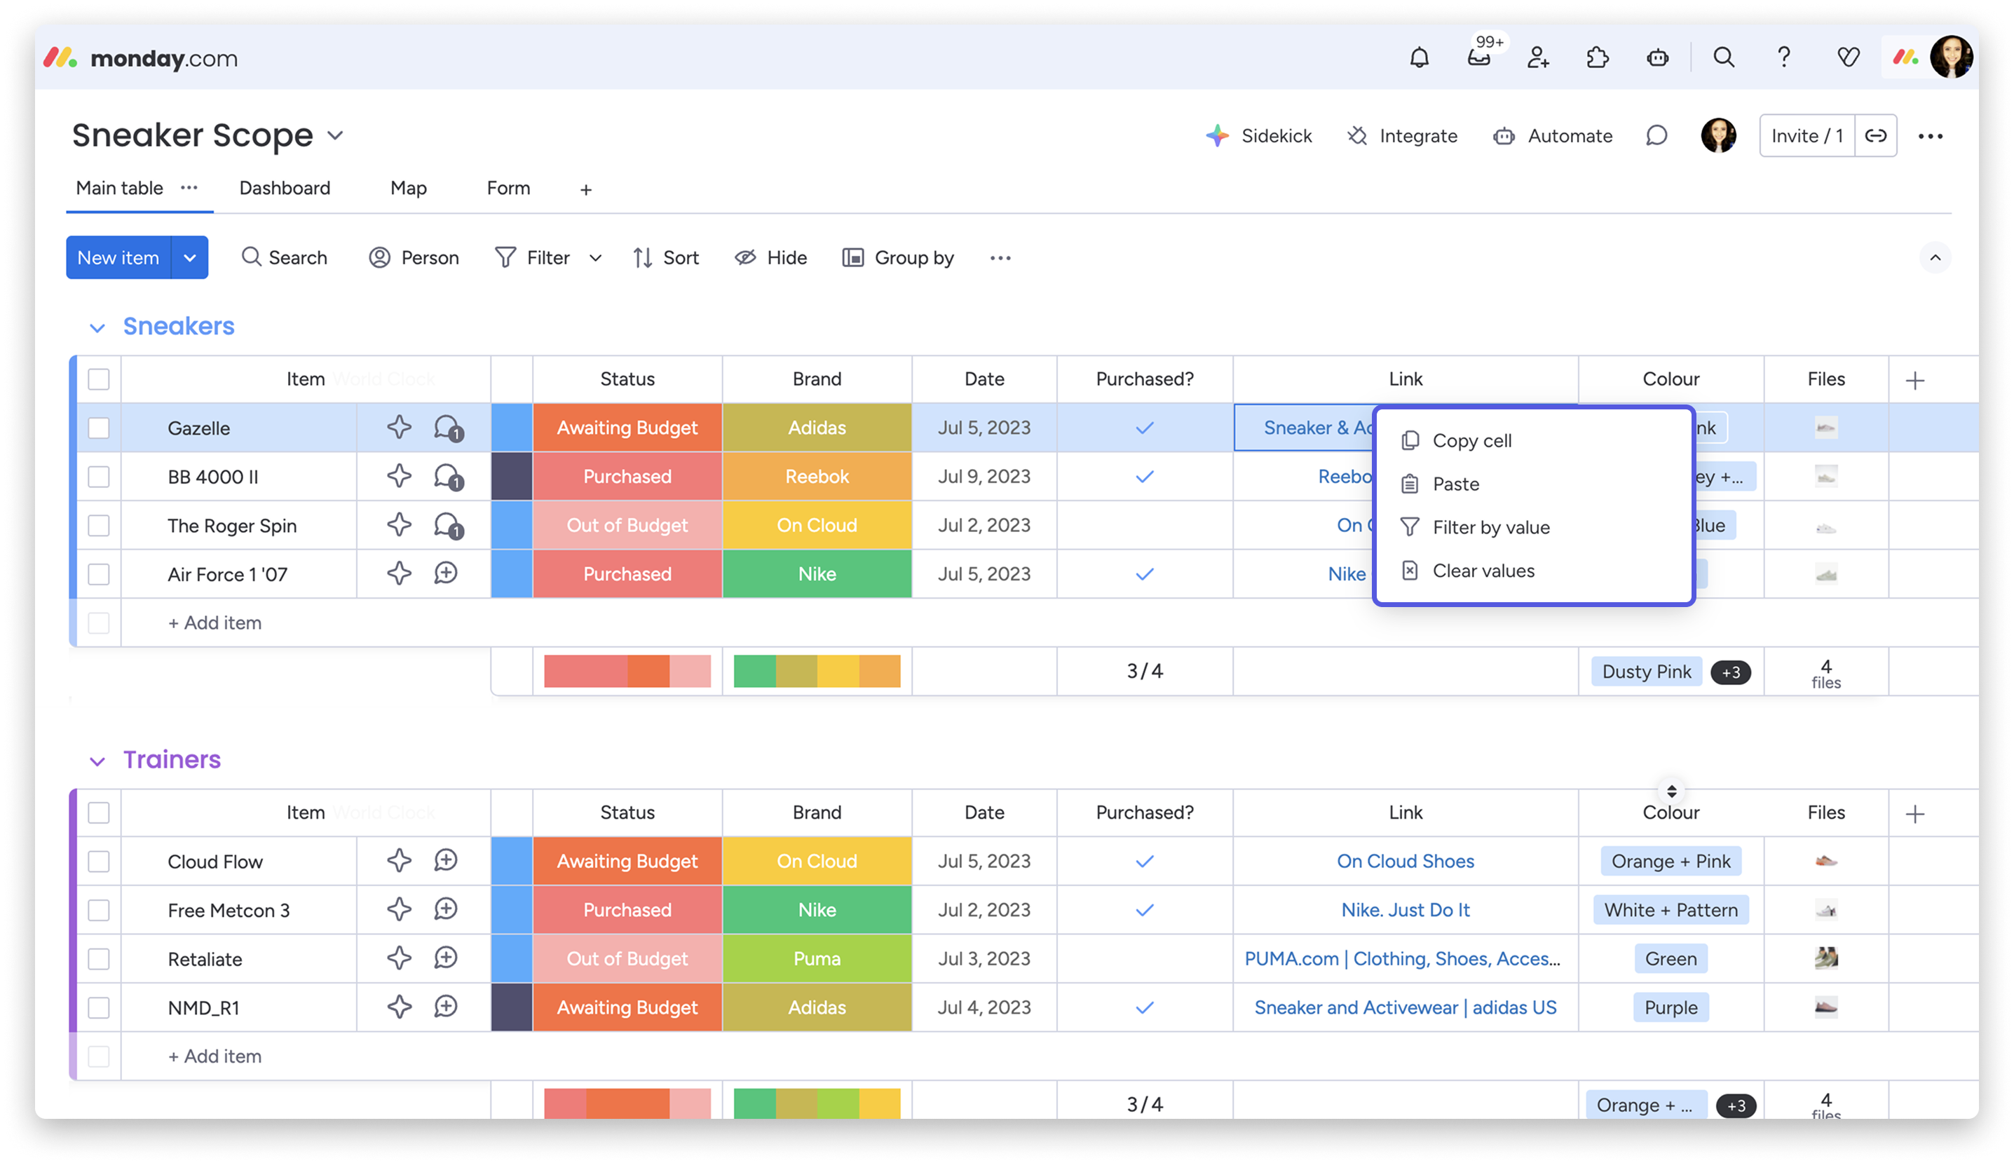Screen dimensions: 2014x1163
Task: Open the apps marketplace puzzle icon
Action: click(x=1597, y=57)
